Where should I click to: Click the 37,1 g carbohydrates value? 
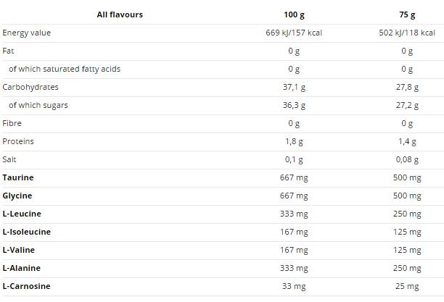coord(294,87)
